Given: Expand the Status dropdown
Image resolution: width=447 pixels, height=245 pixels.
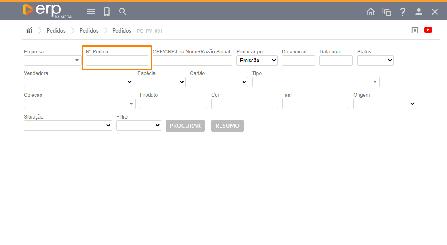Looking at the screenshot, I should tap(375, 61).
